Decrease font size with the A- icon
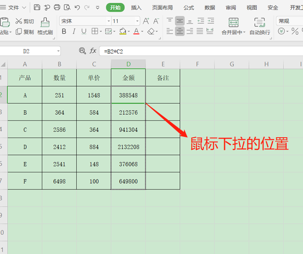 tap(156, 21)
